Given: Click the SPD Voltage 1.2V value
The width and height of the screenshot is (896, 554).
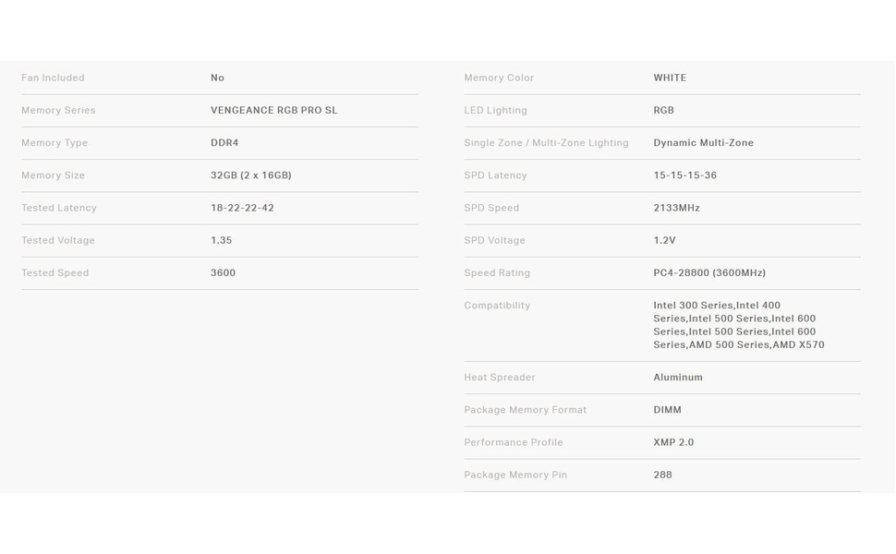Looking at the screenshot, I should tap(664, 240).
